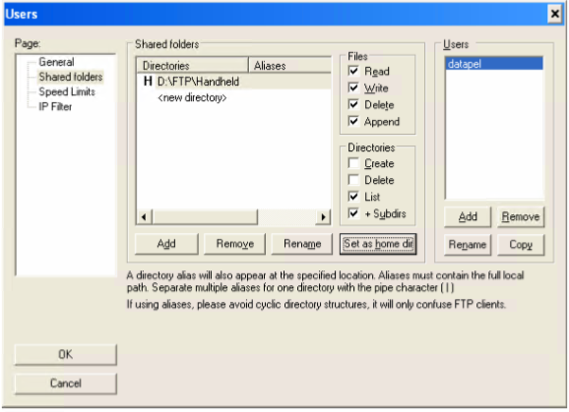Copy the datapel user
569x412 pixels.
click(x=521, y=245)
